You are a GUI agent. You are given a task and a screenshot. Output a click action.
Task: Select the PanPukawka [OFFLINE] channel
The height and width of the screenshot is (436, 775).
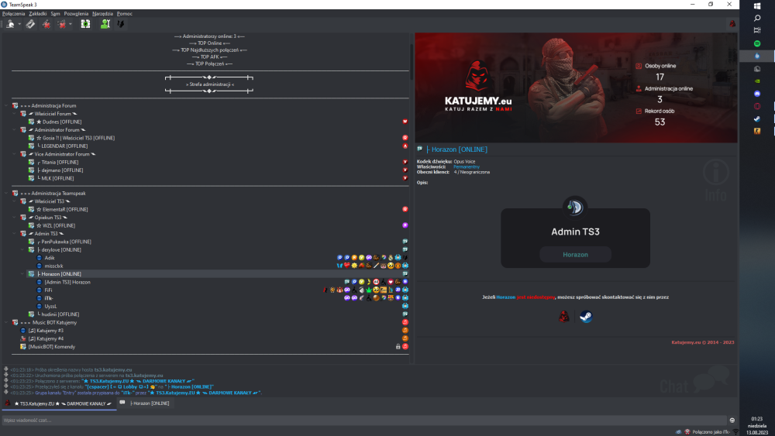(64, 242)
